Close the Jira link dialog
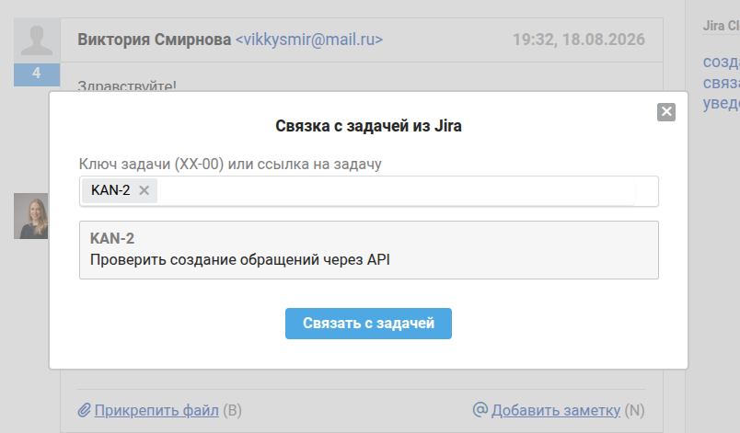 click(x=665, y=111)
